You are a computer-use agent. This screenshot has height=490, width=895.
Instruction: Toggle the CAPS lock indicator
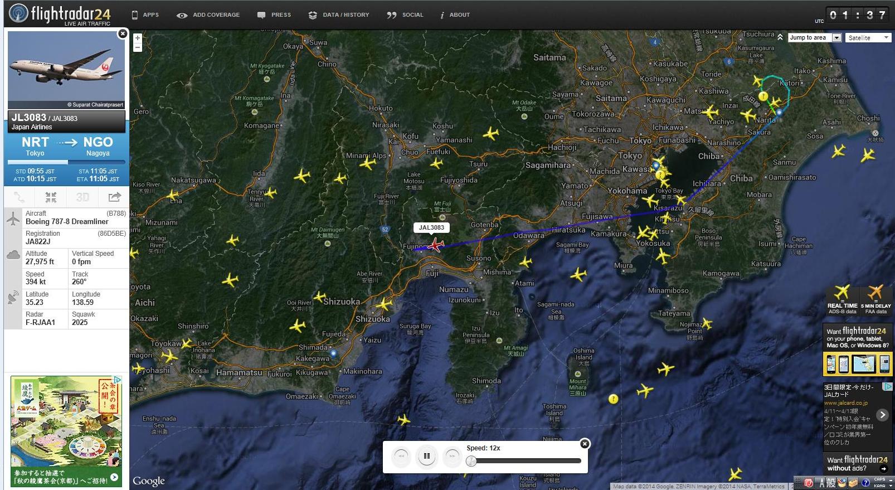[880, 479]
